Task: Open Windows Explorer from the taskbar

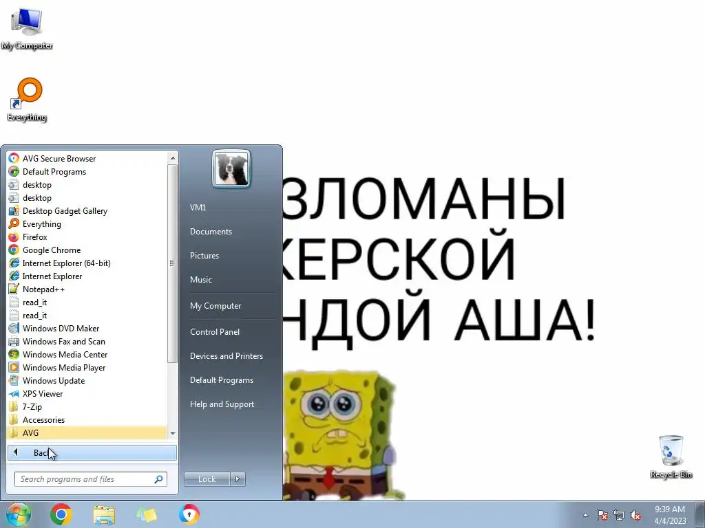Action: click(104, 514)
